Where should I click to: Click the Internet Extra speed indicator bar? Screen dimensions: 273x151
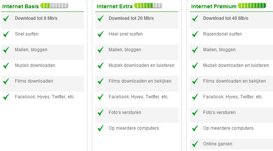pyautogui.click(x=148, y=6)
